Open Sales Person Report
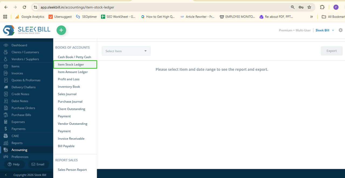 (72, 170)
